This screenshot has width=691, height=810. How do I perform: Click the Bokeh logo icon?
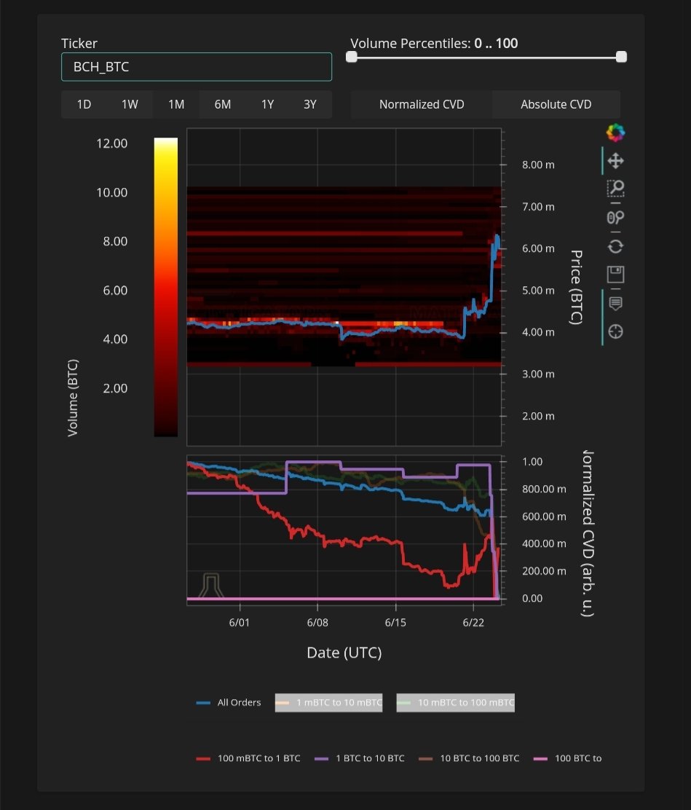[x=615, y=133]
